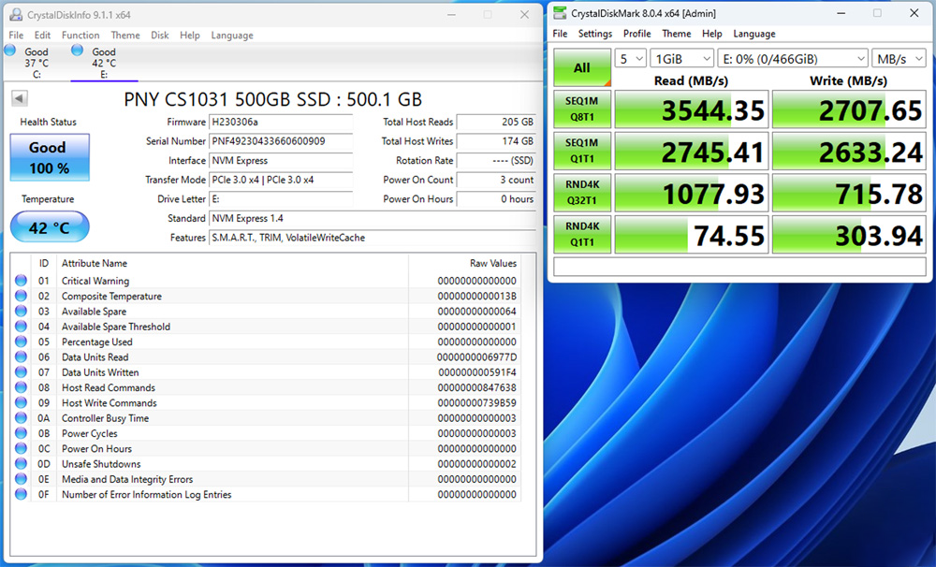Screen dimensions: 936x567
Task: Open CrystalDiskInfo File menu
Action: point(16,36)
